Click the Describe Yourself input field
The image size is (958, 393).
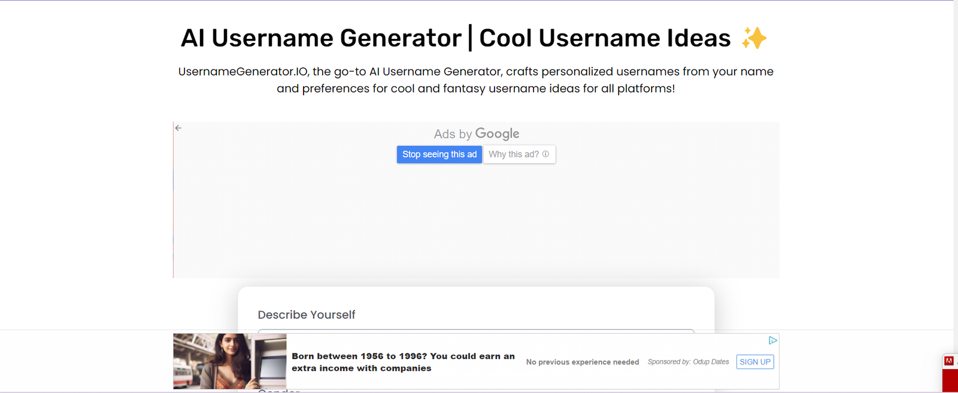tap(476, 331)
